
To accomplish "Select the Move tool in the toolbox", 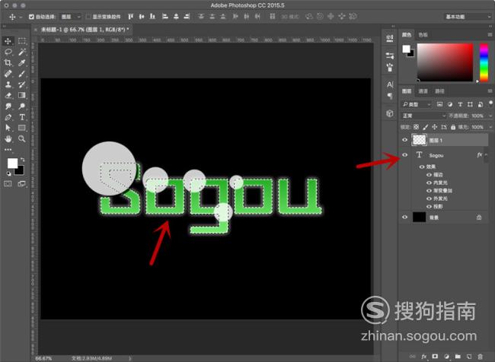I will [8, 41].
